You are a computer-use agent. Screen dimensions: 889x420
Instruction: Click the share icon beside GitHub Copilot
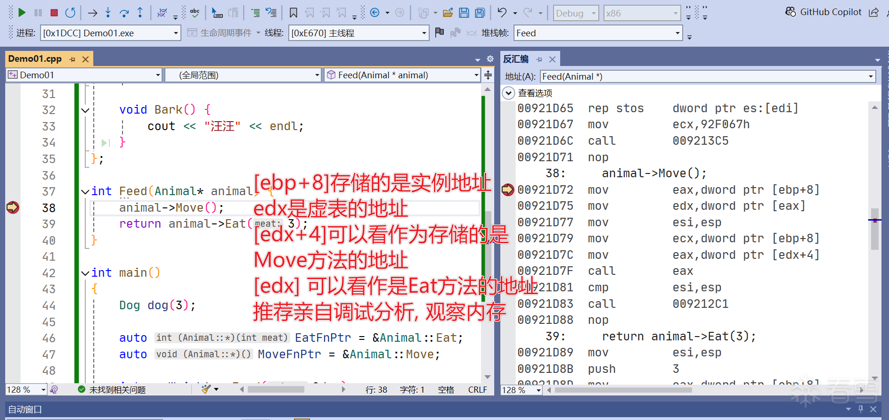(873, 12)
